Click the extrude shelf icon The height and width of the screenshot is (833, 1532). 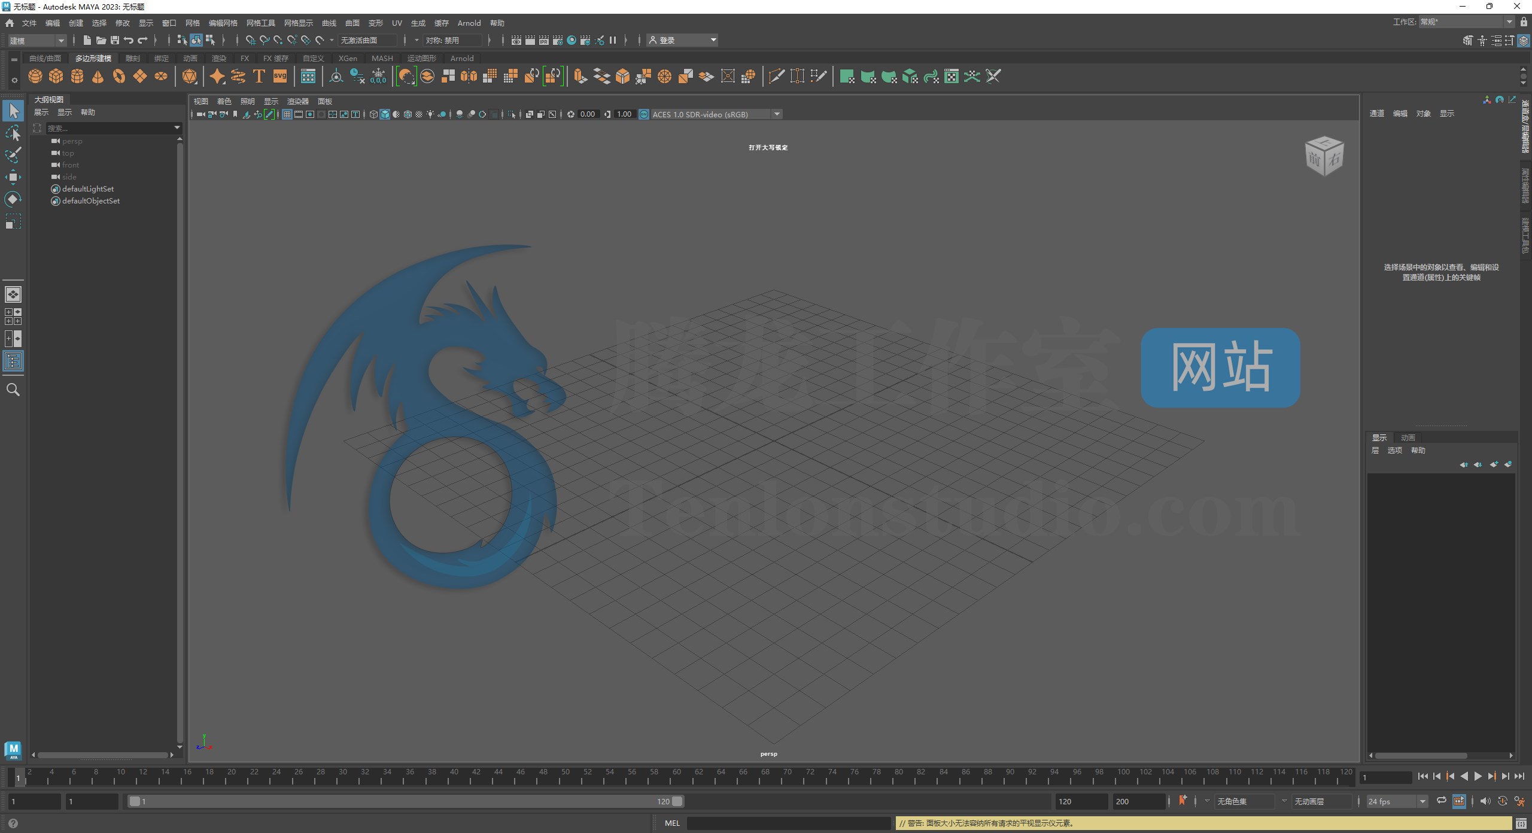pyautogui.click(x=580, y=77)
